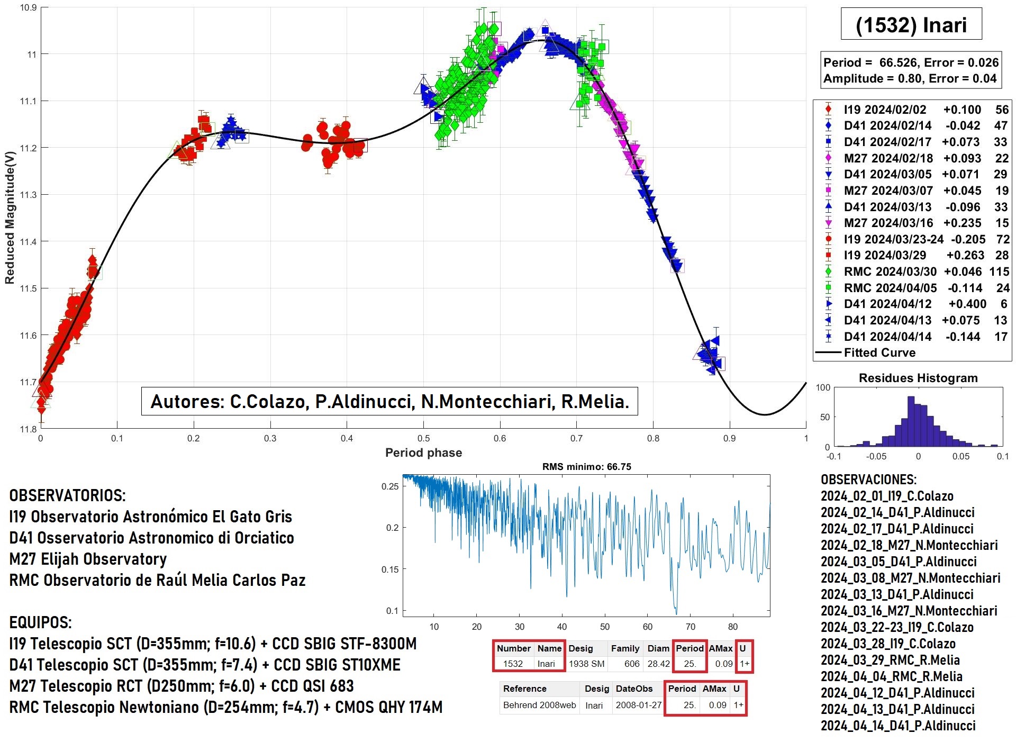Screen dimensions: 1016x742
Task: Click observation 2024_03_08_M27_N.Montecchiari
Action: point(910,578)
